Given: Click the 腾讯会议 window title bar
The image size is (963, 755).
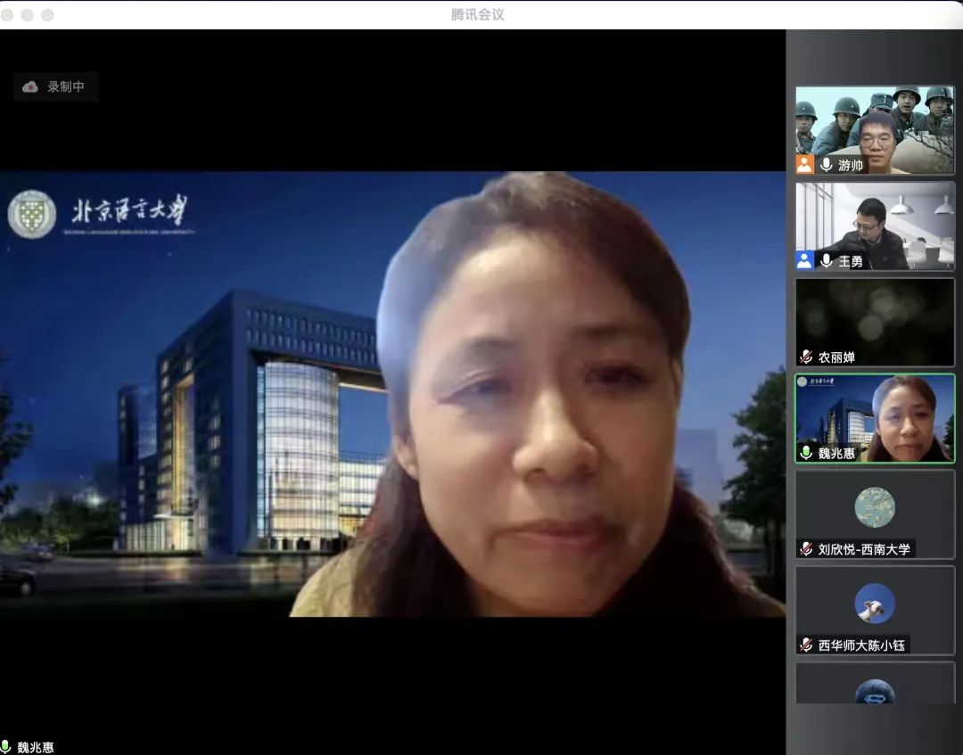Looking at the screenshot, I should coord(478,14).
